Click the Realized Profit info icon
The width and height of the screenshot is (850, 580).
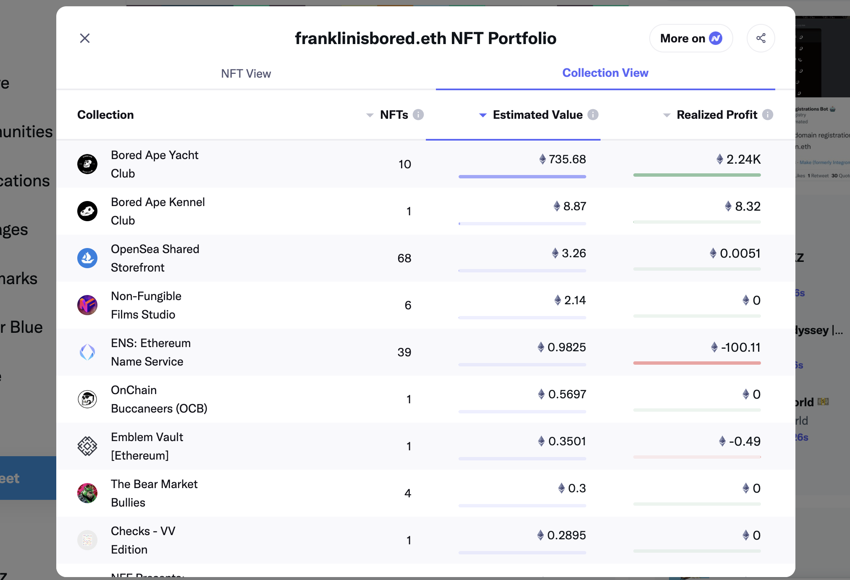tap(767, 115)
